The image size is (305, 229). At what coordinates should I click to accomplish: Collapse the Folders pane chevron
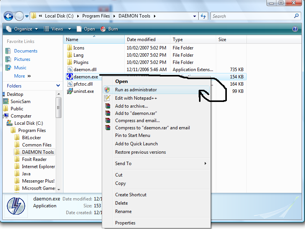[x=58, y=86]
